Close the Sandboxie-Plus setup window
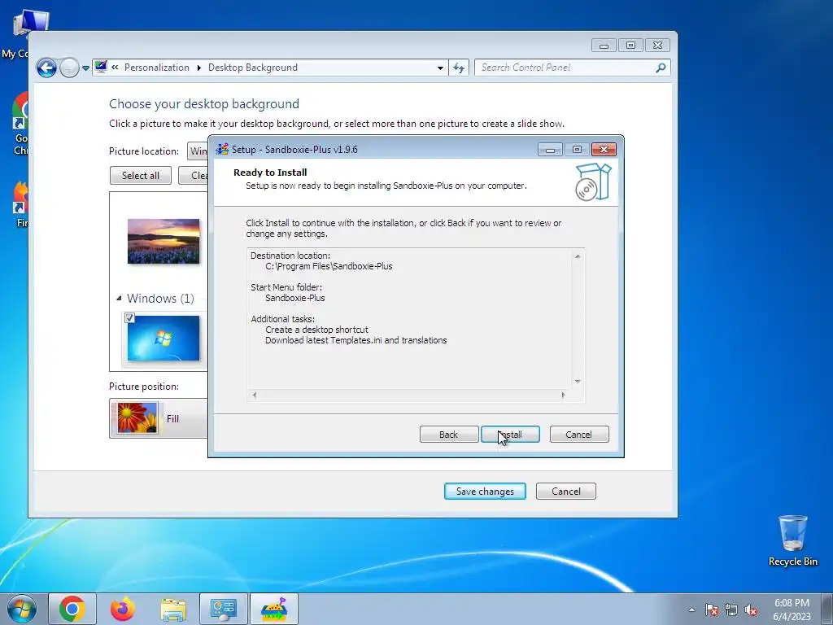The height and width of the screenshot is (625, 833). (604, 150)
